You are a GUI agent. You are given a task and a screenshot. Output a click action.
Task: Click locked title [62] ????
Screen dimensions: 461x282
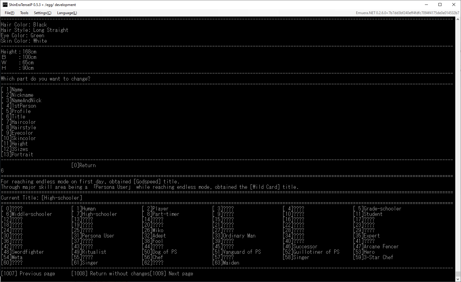[153, 263]
